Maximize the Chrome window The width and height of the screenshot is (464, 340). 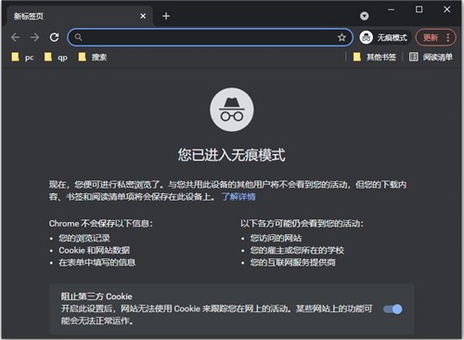pos(419,9)
